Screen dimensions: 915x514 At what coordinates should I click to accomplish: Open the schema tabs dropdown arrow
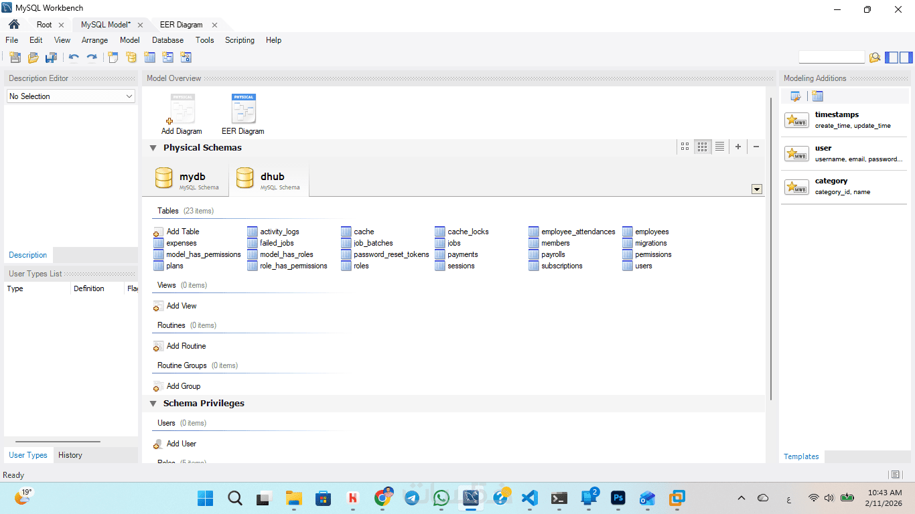tap(757, 189)
